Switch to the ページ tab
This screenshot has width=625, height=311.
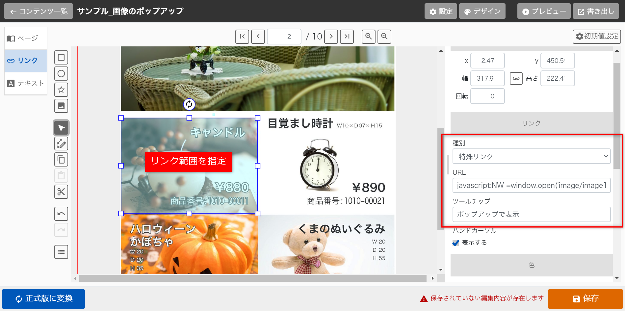pyautogui.click(x=26, y=38)
